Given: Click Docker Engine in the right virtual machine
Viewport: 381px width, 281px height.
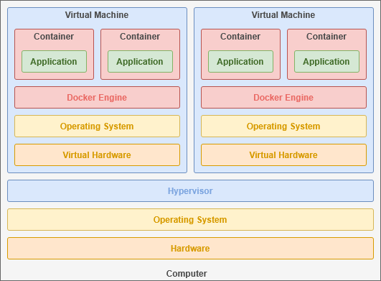Looking at the screenshot, I should coord(283,97).
